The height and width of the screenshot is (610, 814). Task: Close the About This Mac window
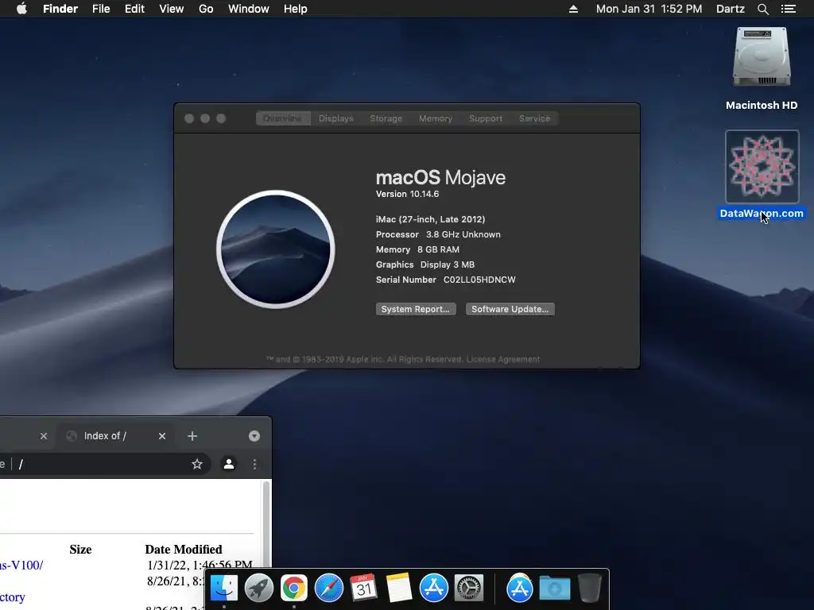coord(189,118)
